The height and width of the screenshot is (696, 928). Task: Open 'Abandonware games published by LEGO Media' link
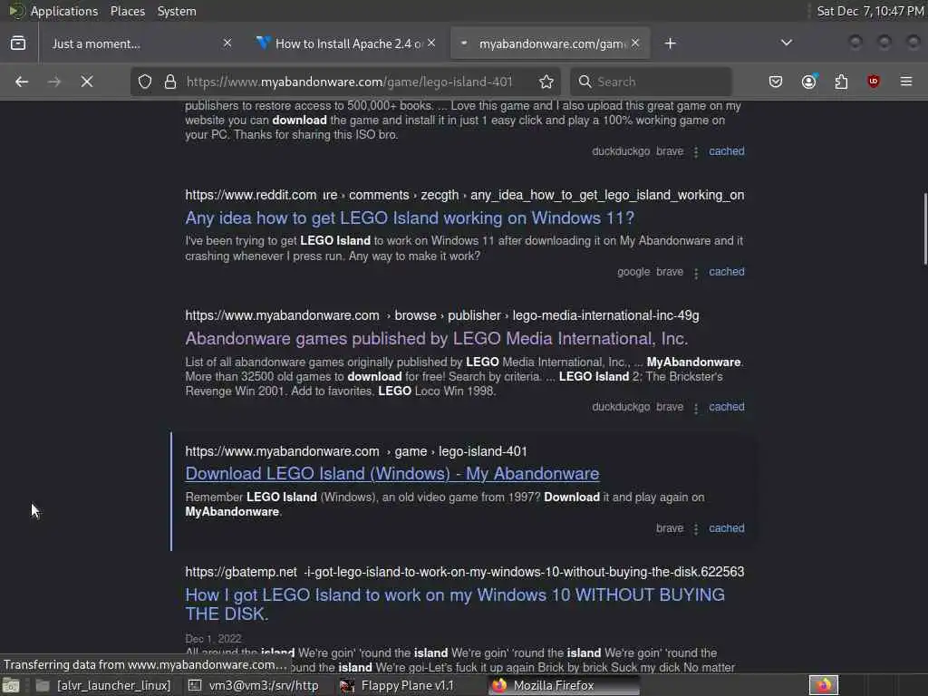(436, 339)
